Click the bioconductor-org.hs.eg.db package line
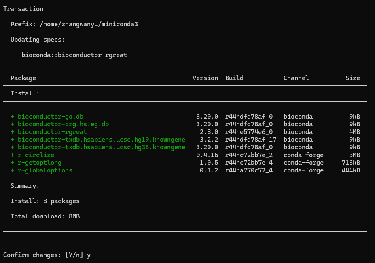The height and width of the screenshot is (263, 375). click(63, 124)
